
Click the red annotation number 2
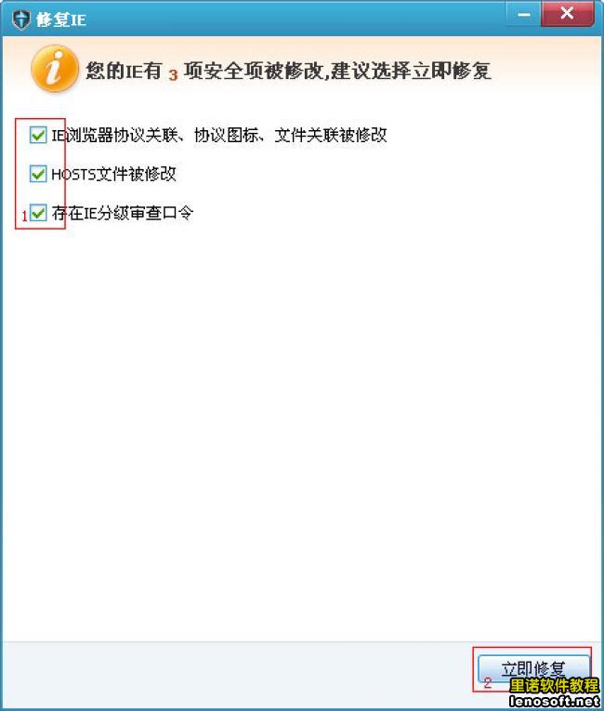[488, 683]
